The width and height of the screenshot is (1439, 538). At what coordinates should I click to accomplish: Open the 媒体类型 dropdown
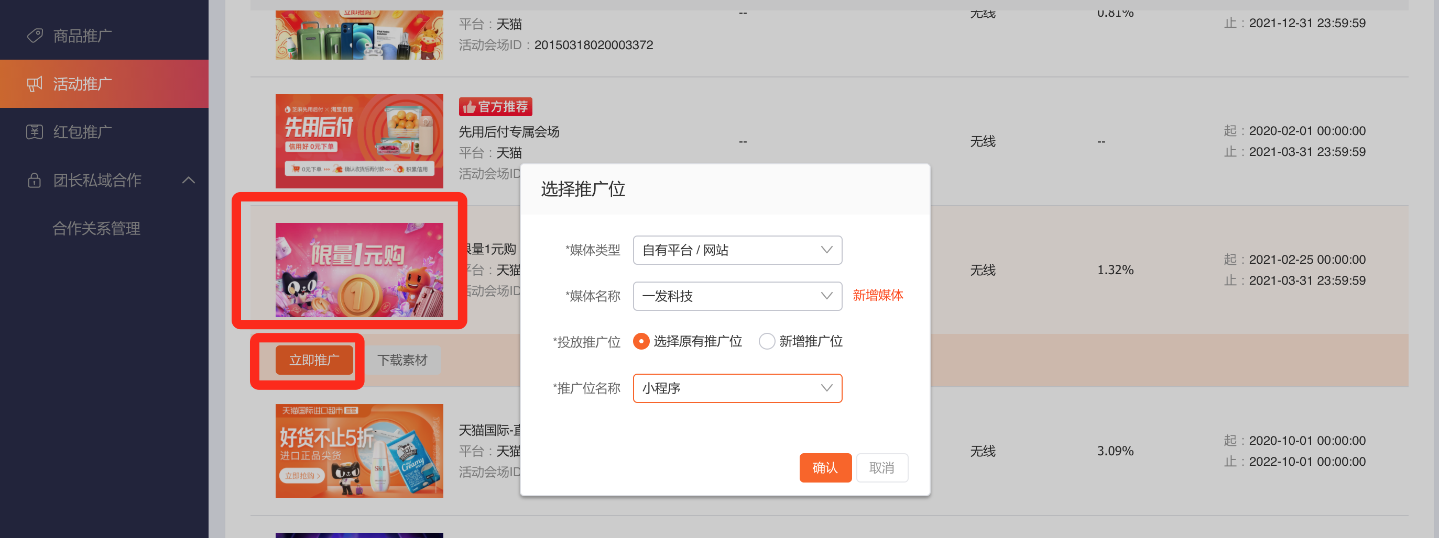(x=737, y=250)
